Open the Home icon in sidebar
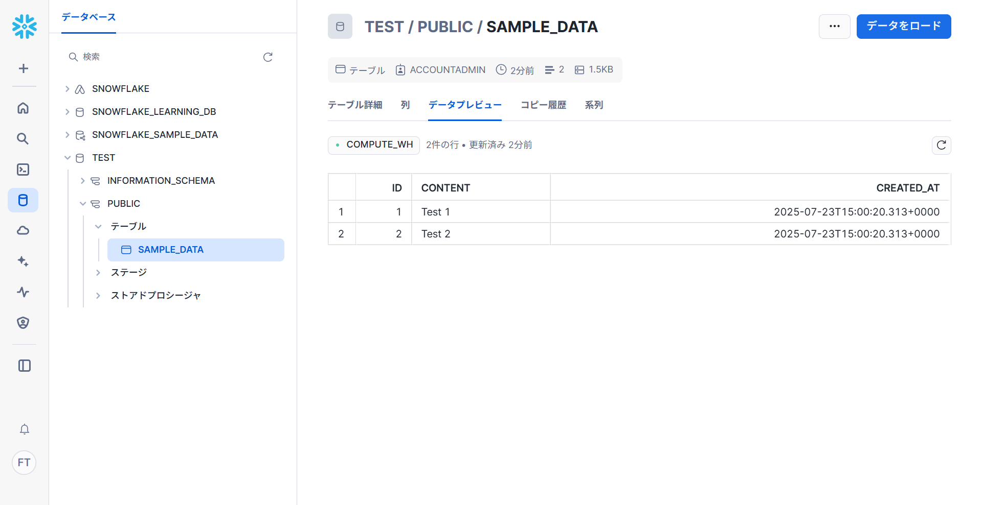 click(x=23, y=108)
